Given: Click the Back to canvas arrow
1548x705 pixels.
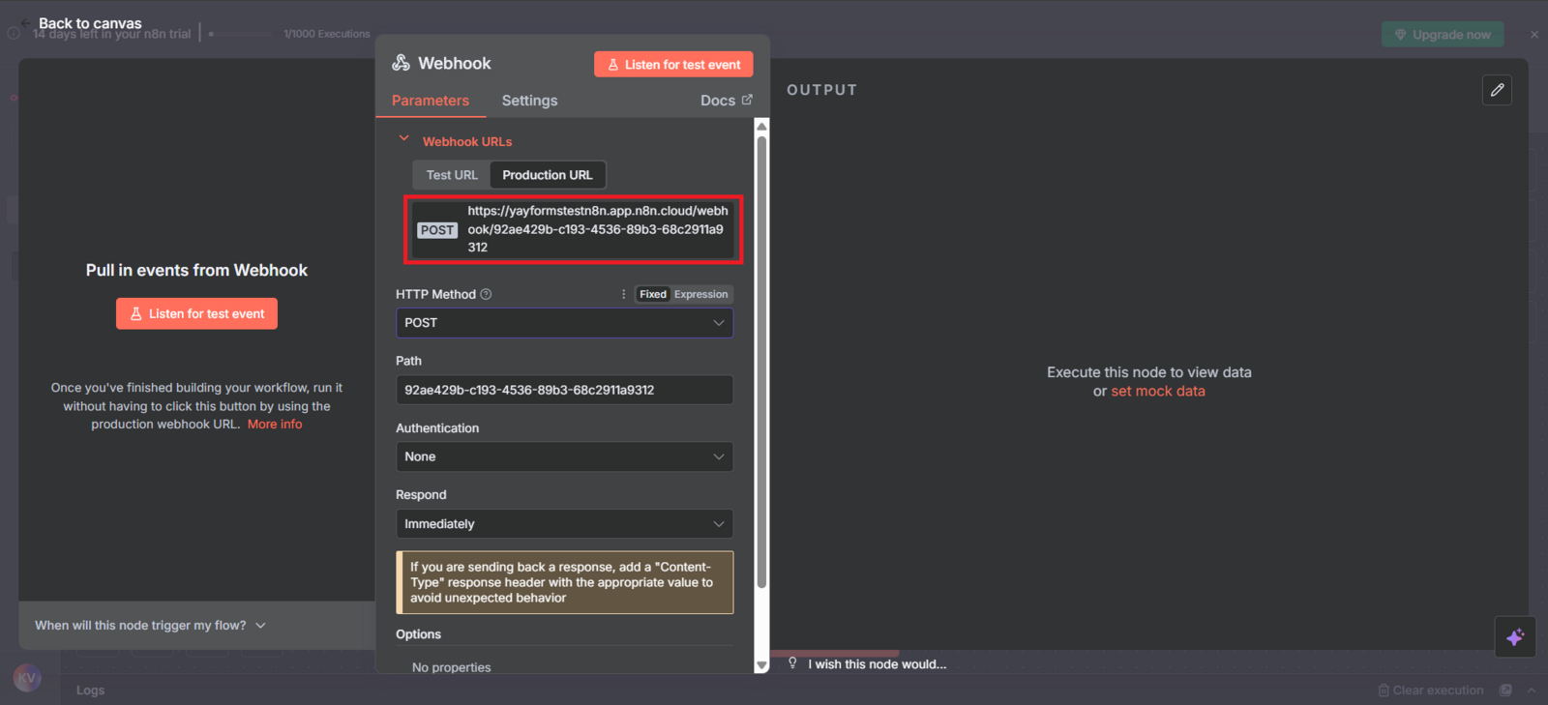Looking at the screenshot, I should 25,22.
